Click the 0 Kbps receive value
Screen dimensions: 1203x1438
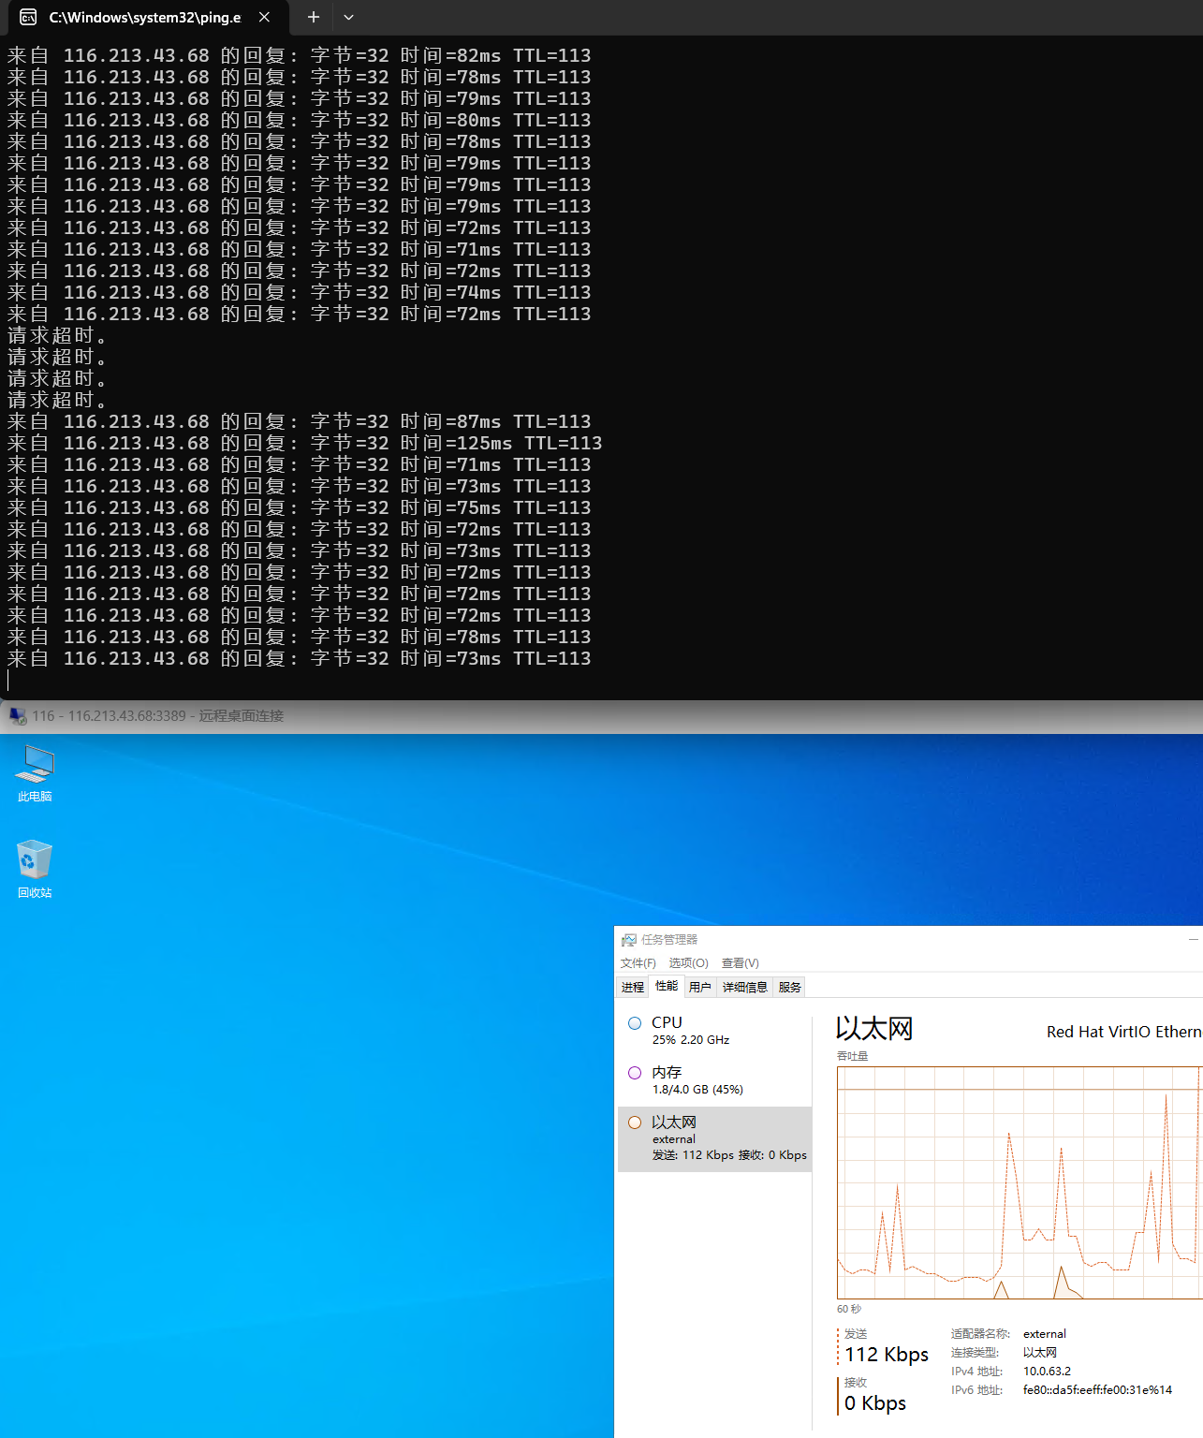(x=875, y=1403)
